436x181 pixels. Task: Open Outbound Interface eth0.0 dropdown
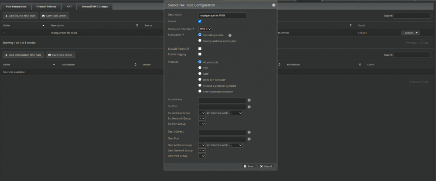point(205,29)
